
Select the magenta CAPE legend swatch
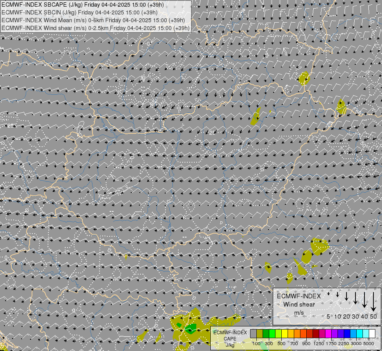[x=329, y=333]
